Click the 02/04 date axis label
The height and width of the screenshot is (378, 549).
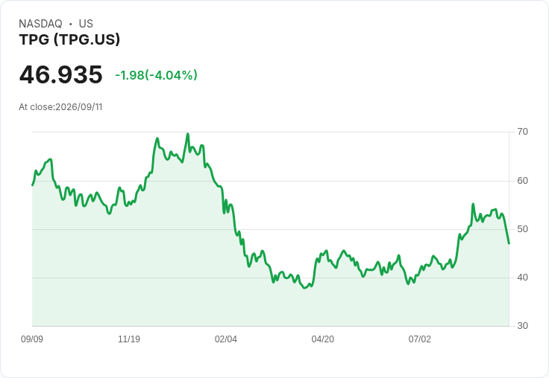(x=226, y=339)
